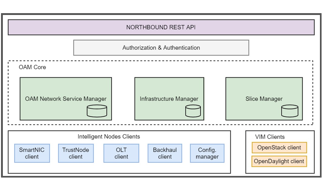Click the Intelligent Nodes Clients heading
Image resolution: width=324 pixels, height=182 pixels.
109,136
